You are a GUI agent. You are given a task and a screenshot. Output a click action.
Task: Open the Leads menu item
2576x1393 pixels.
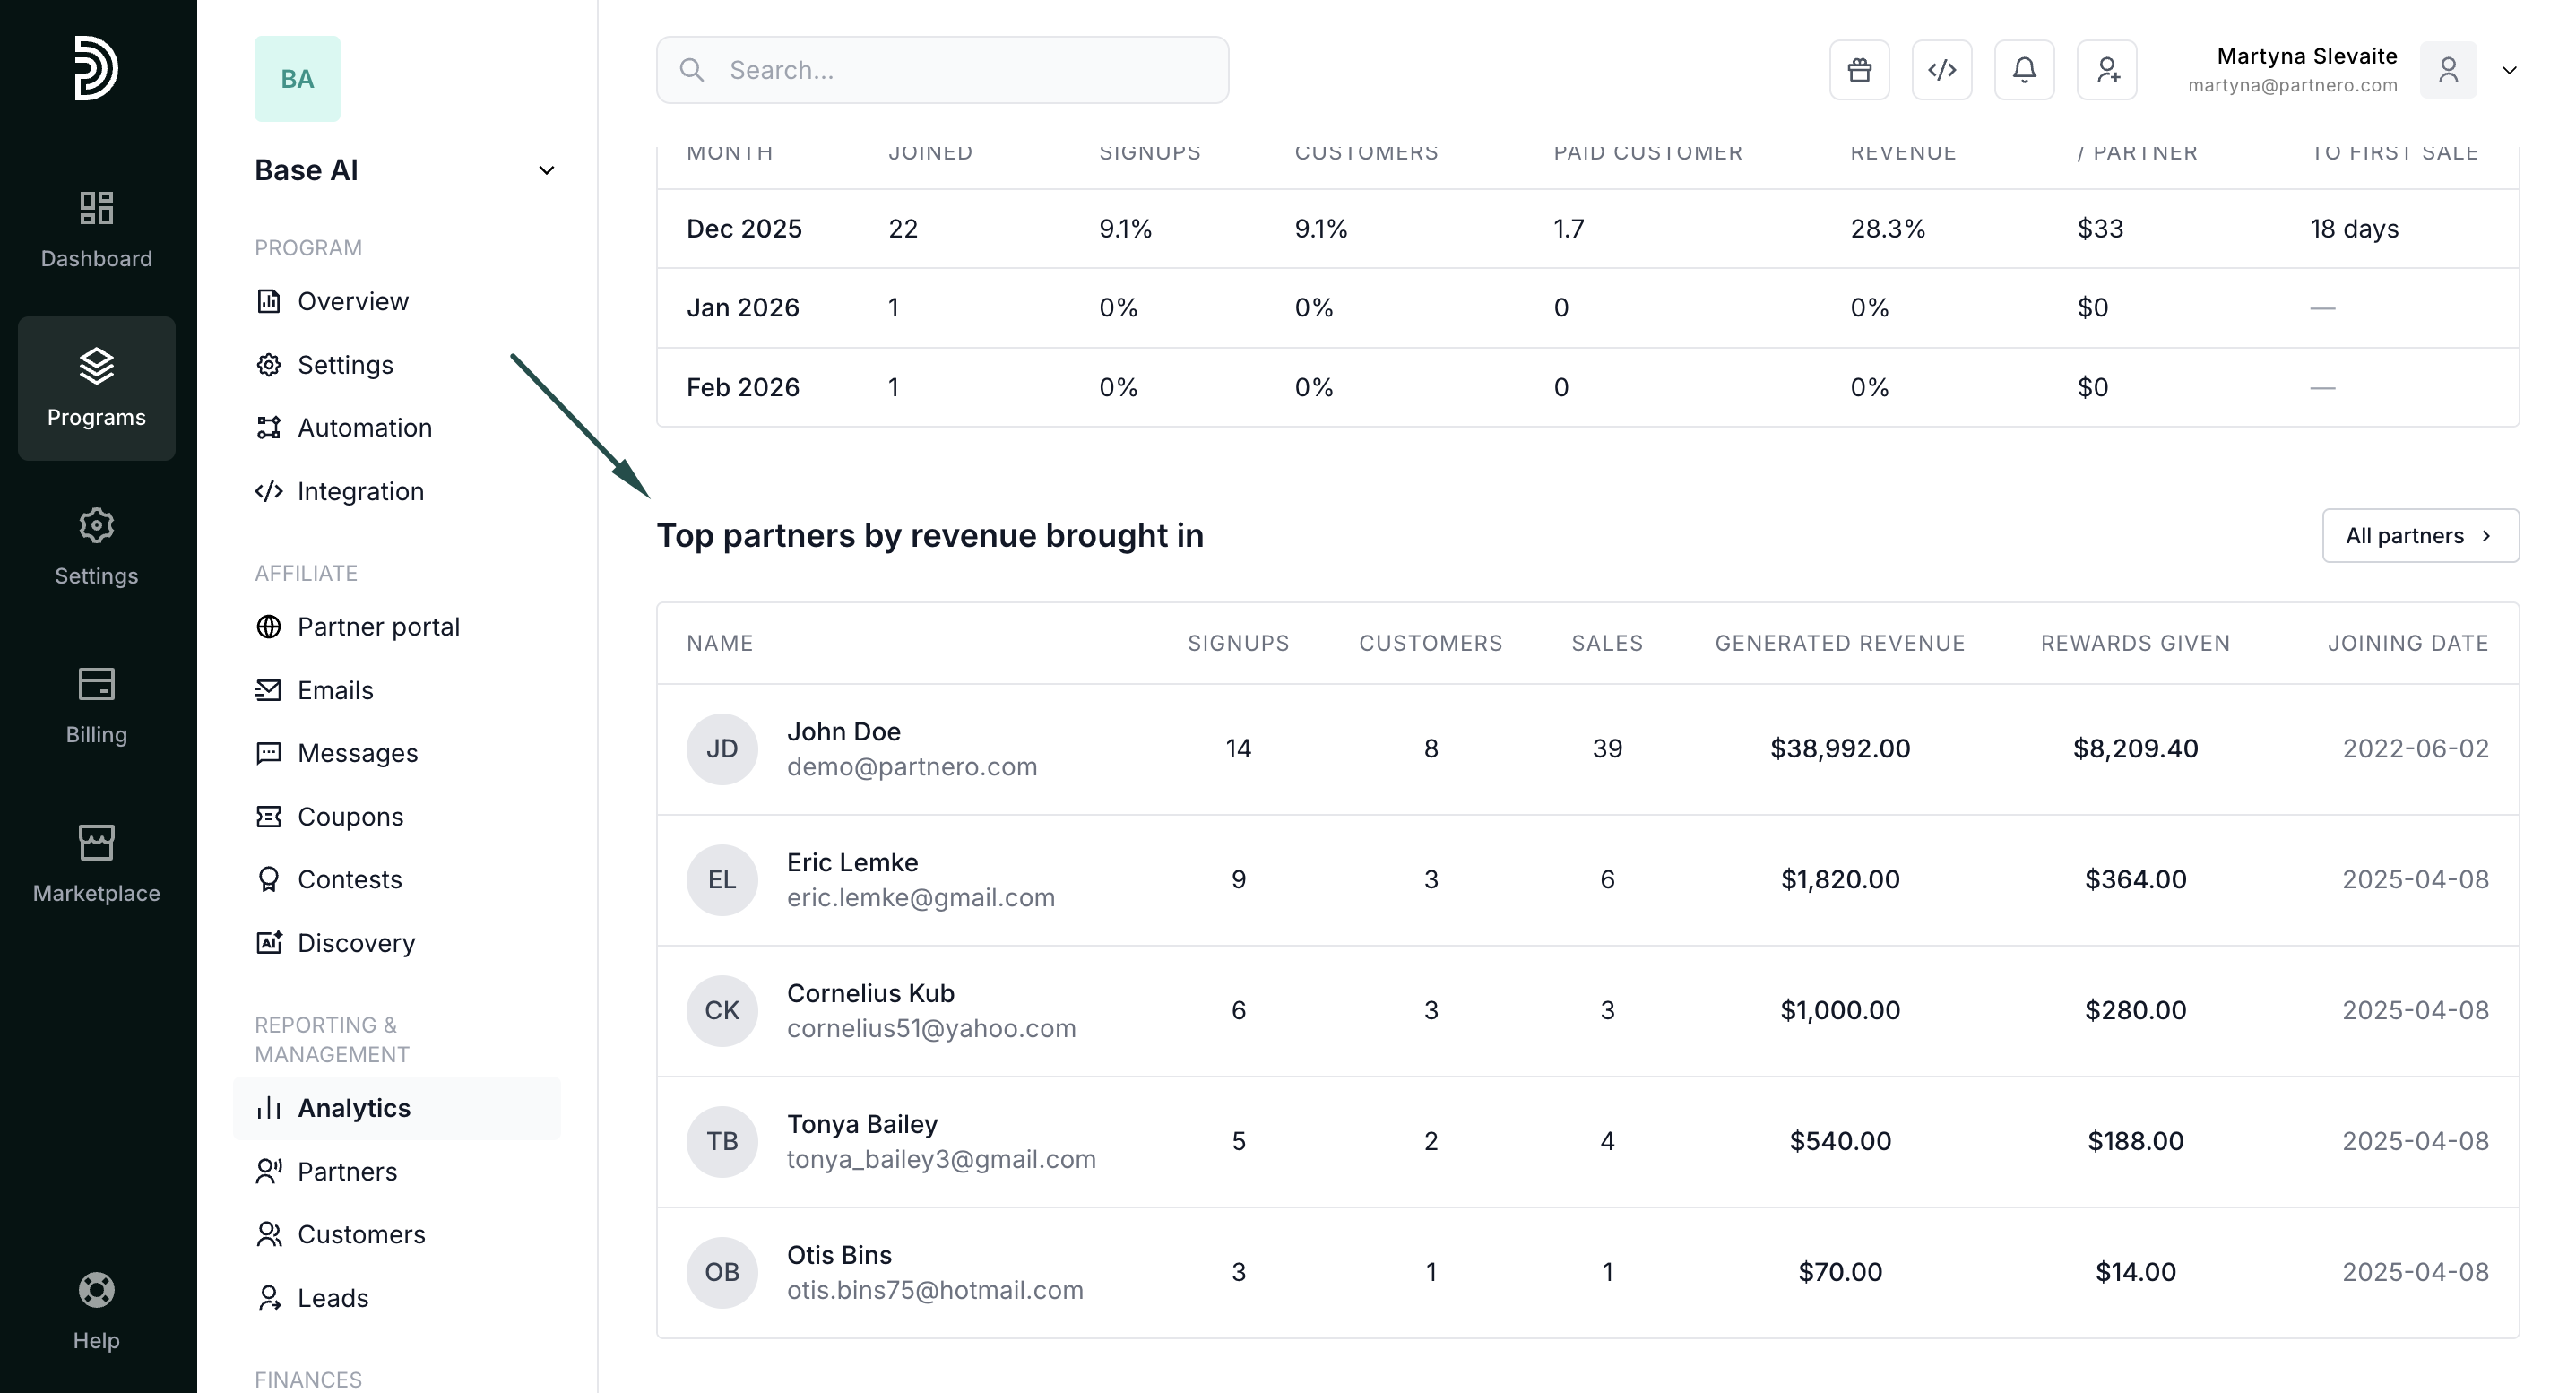click(x=332, y=1298)
